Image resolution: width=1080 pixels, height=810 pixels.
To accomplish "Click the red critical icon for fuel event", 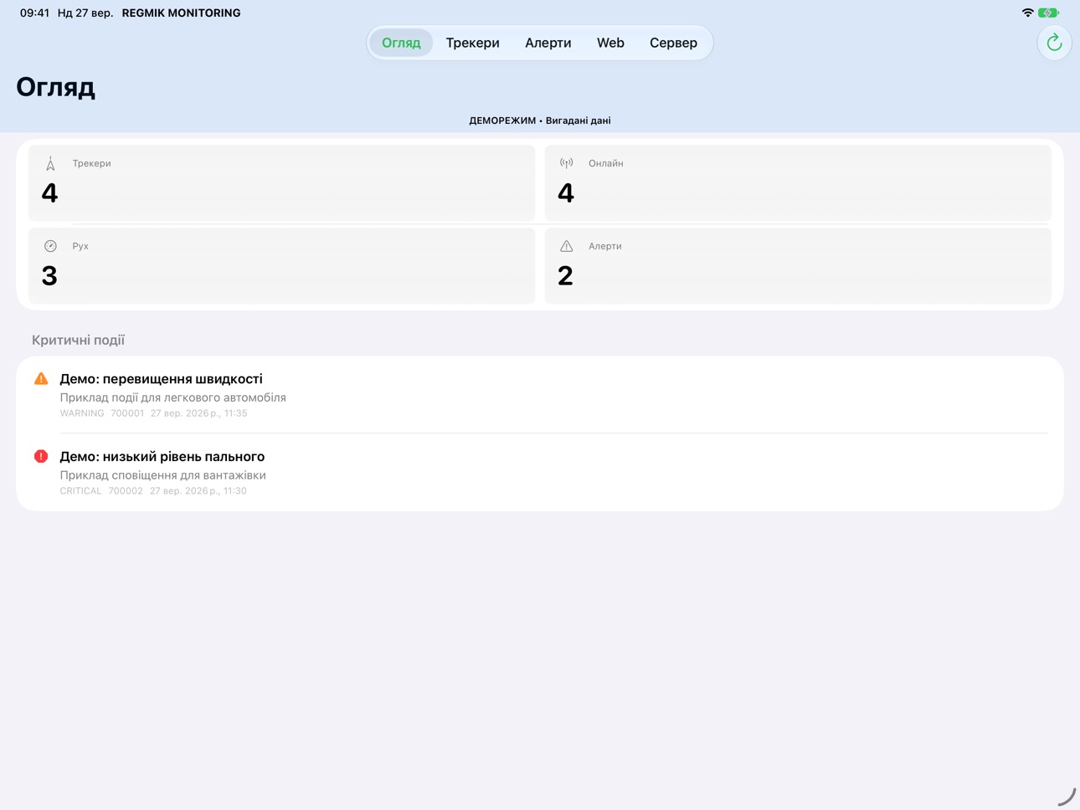I will tap(41, 456).
